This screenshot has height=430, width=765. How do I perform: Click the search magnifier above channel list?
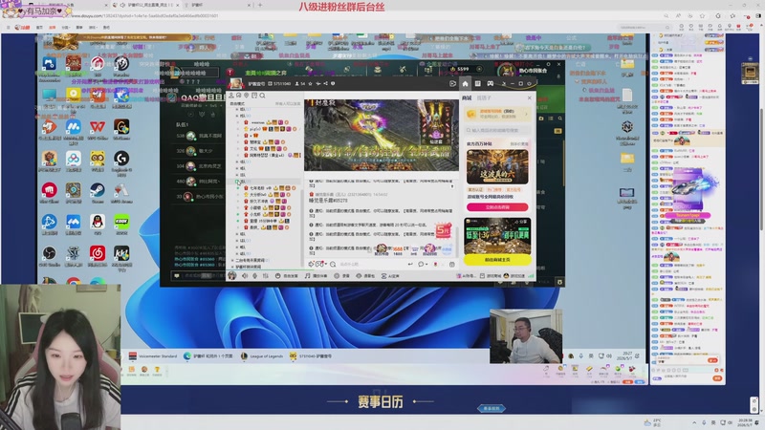[262, 96]
